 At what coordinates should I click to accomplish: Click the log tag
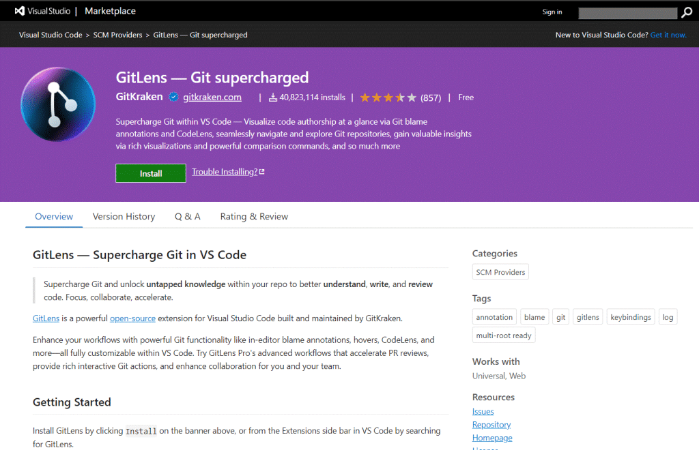(668, 317)
